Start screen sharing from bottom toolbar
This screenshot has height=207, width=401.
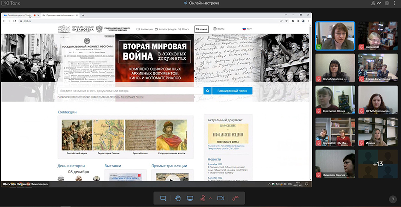pos(190,198)
